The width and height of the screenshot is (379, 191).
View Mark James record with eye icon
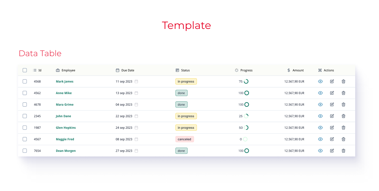click(320, 81)
